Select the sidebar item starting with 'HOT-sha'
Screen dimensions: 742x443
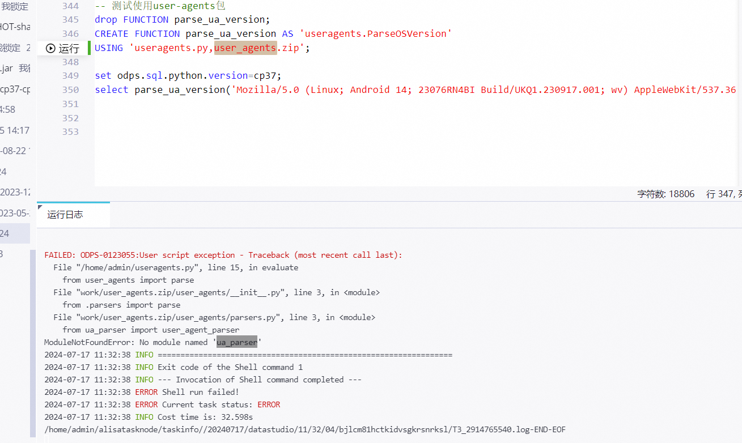point(15,27)
